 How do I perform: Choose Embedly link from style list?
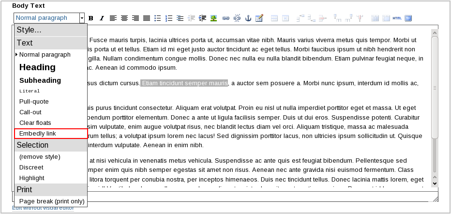click(x=51, y=133)
